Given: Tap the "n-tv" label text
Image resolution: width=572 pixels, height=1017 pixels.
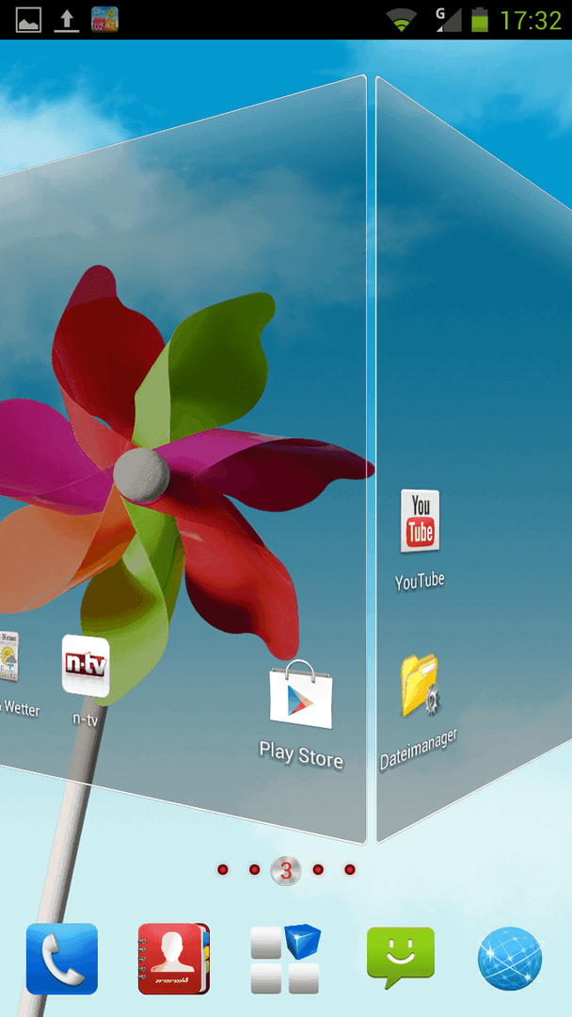Looking at the screenshot, I should point(86,718).
